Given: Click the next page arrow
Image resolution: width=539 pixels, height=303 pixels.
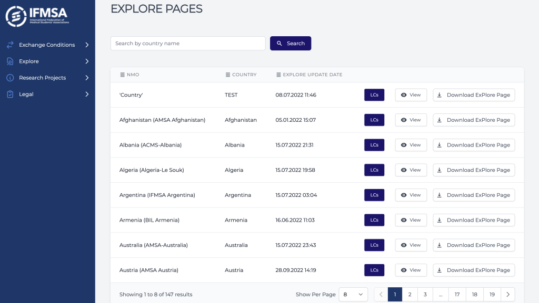Looking at the screenshot, I should [507, 295].
